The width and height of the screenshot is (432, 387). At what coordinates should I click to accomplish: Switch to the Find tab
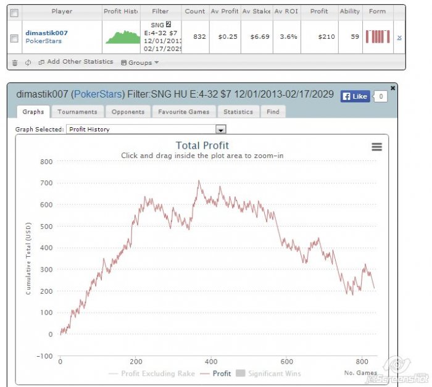(273, 112)
